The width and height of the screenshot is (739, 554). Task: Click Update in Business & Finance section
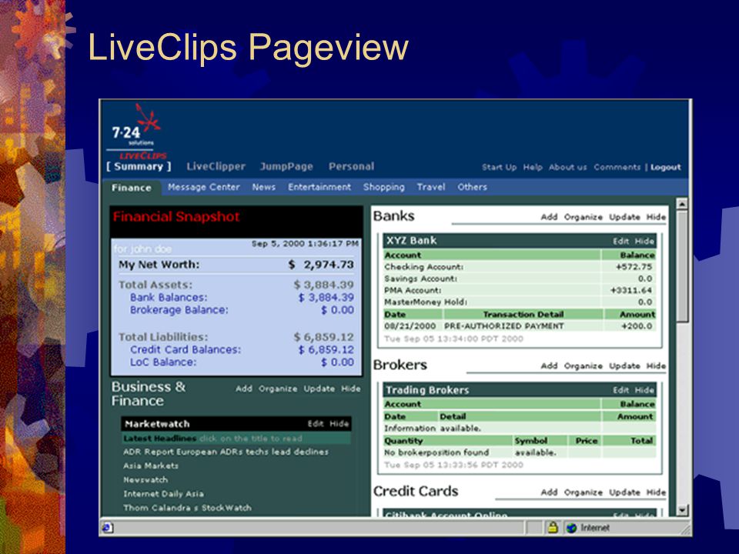(319, 389)
